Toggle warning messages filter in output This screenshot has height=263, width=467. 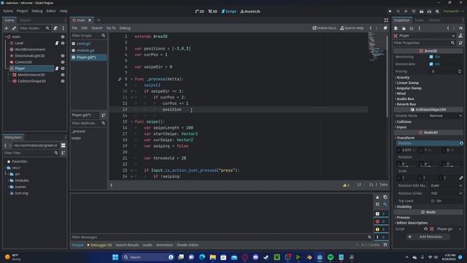click(x=381, y=229)
